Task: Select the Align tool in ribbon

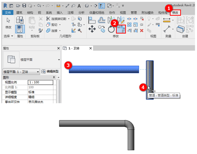Action: click(92, 20)
